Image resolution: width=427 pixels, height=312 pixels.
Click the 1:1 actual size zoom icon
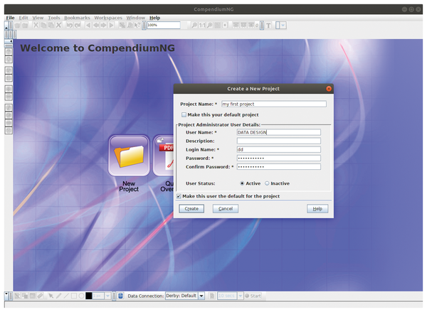pyautogui.click(x=202, y=26)
